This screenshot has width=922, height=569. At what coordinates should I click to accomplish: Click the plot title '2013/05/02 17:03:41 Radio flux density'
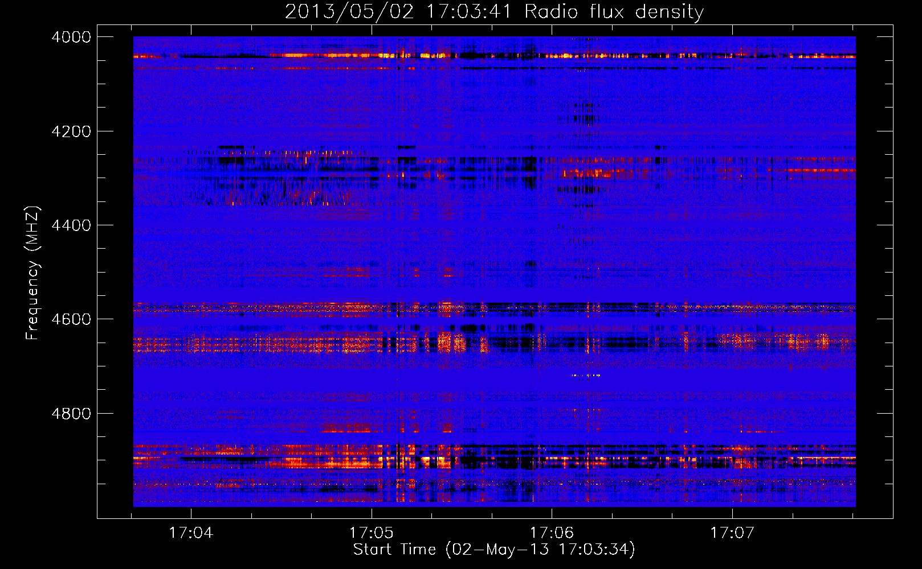point(494,12)
